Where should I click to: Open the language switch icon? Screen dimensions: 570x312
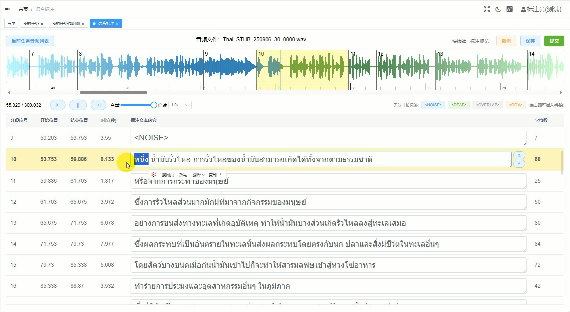point(510,9)
